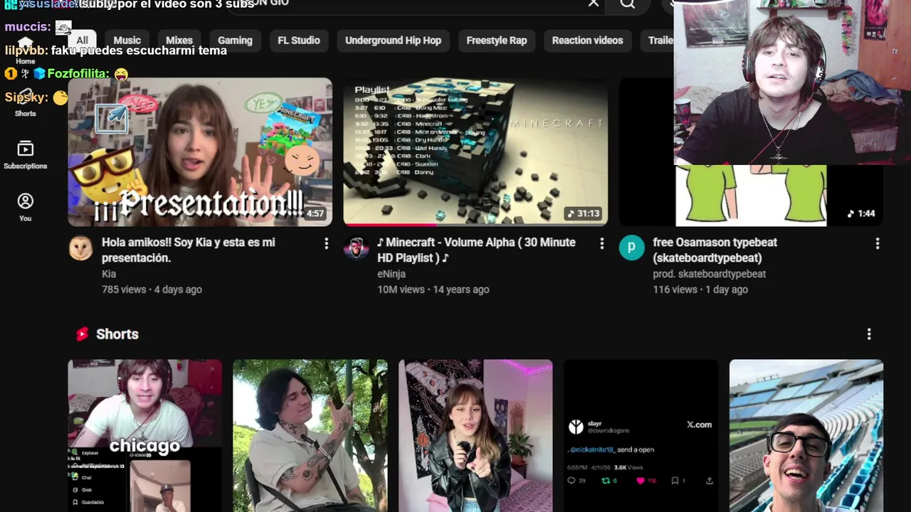Select the Mixes filter chip

tap(179, 41)
